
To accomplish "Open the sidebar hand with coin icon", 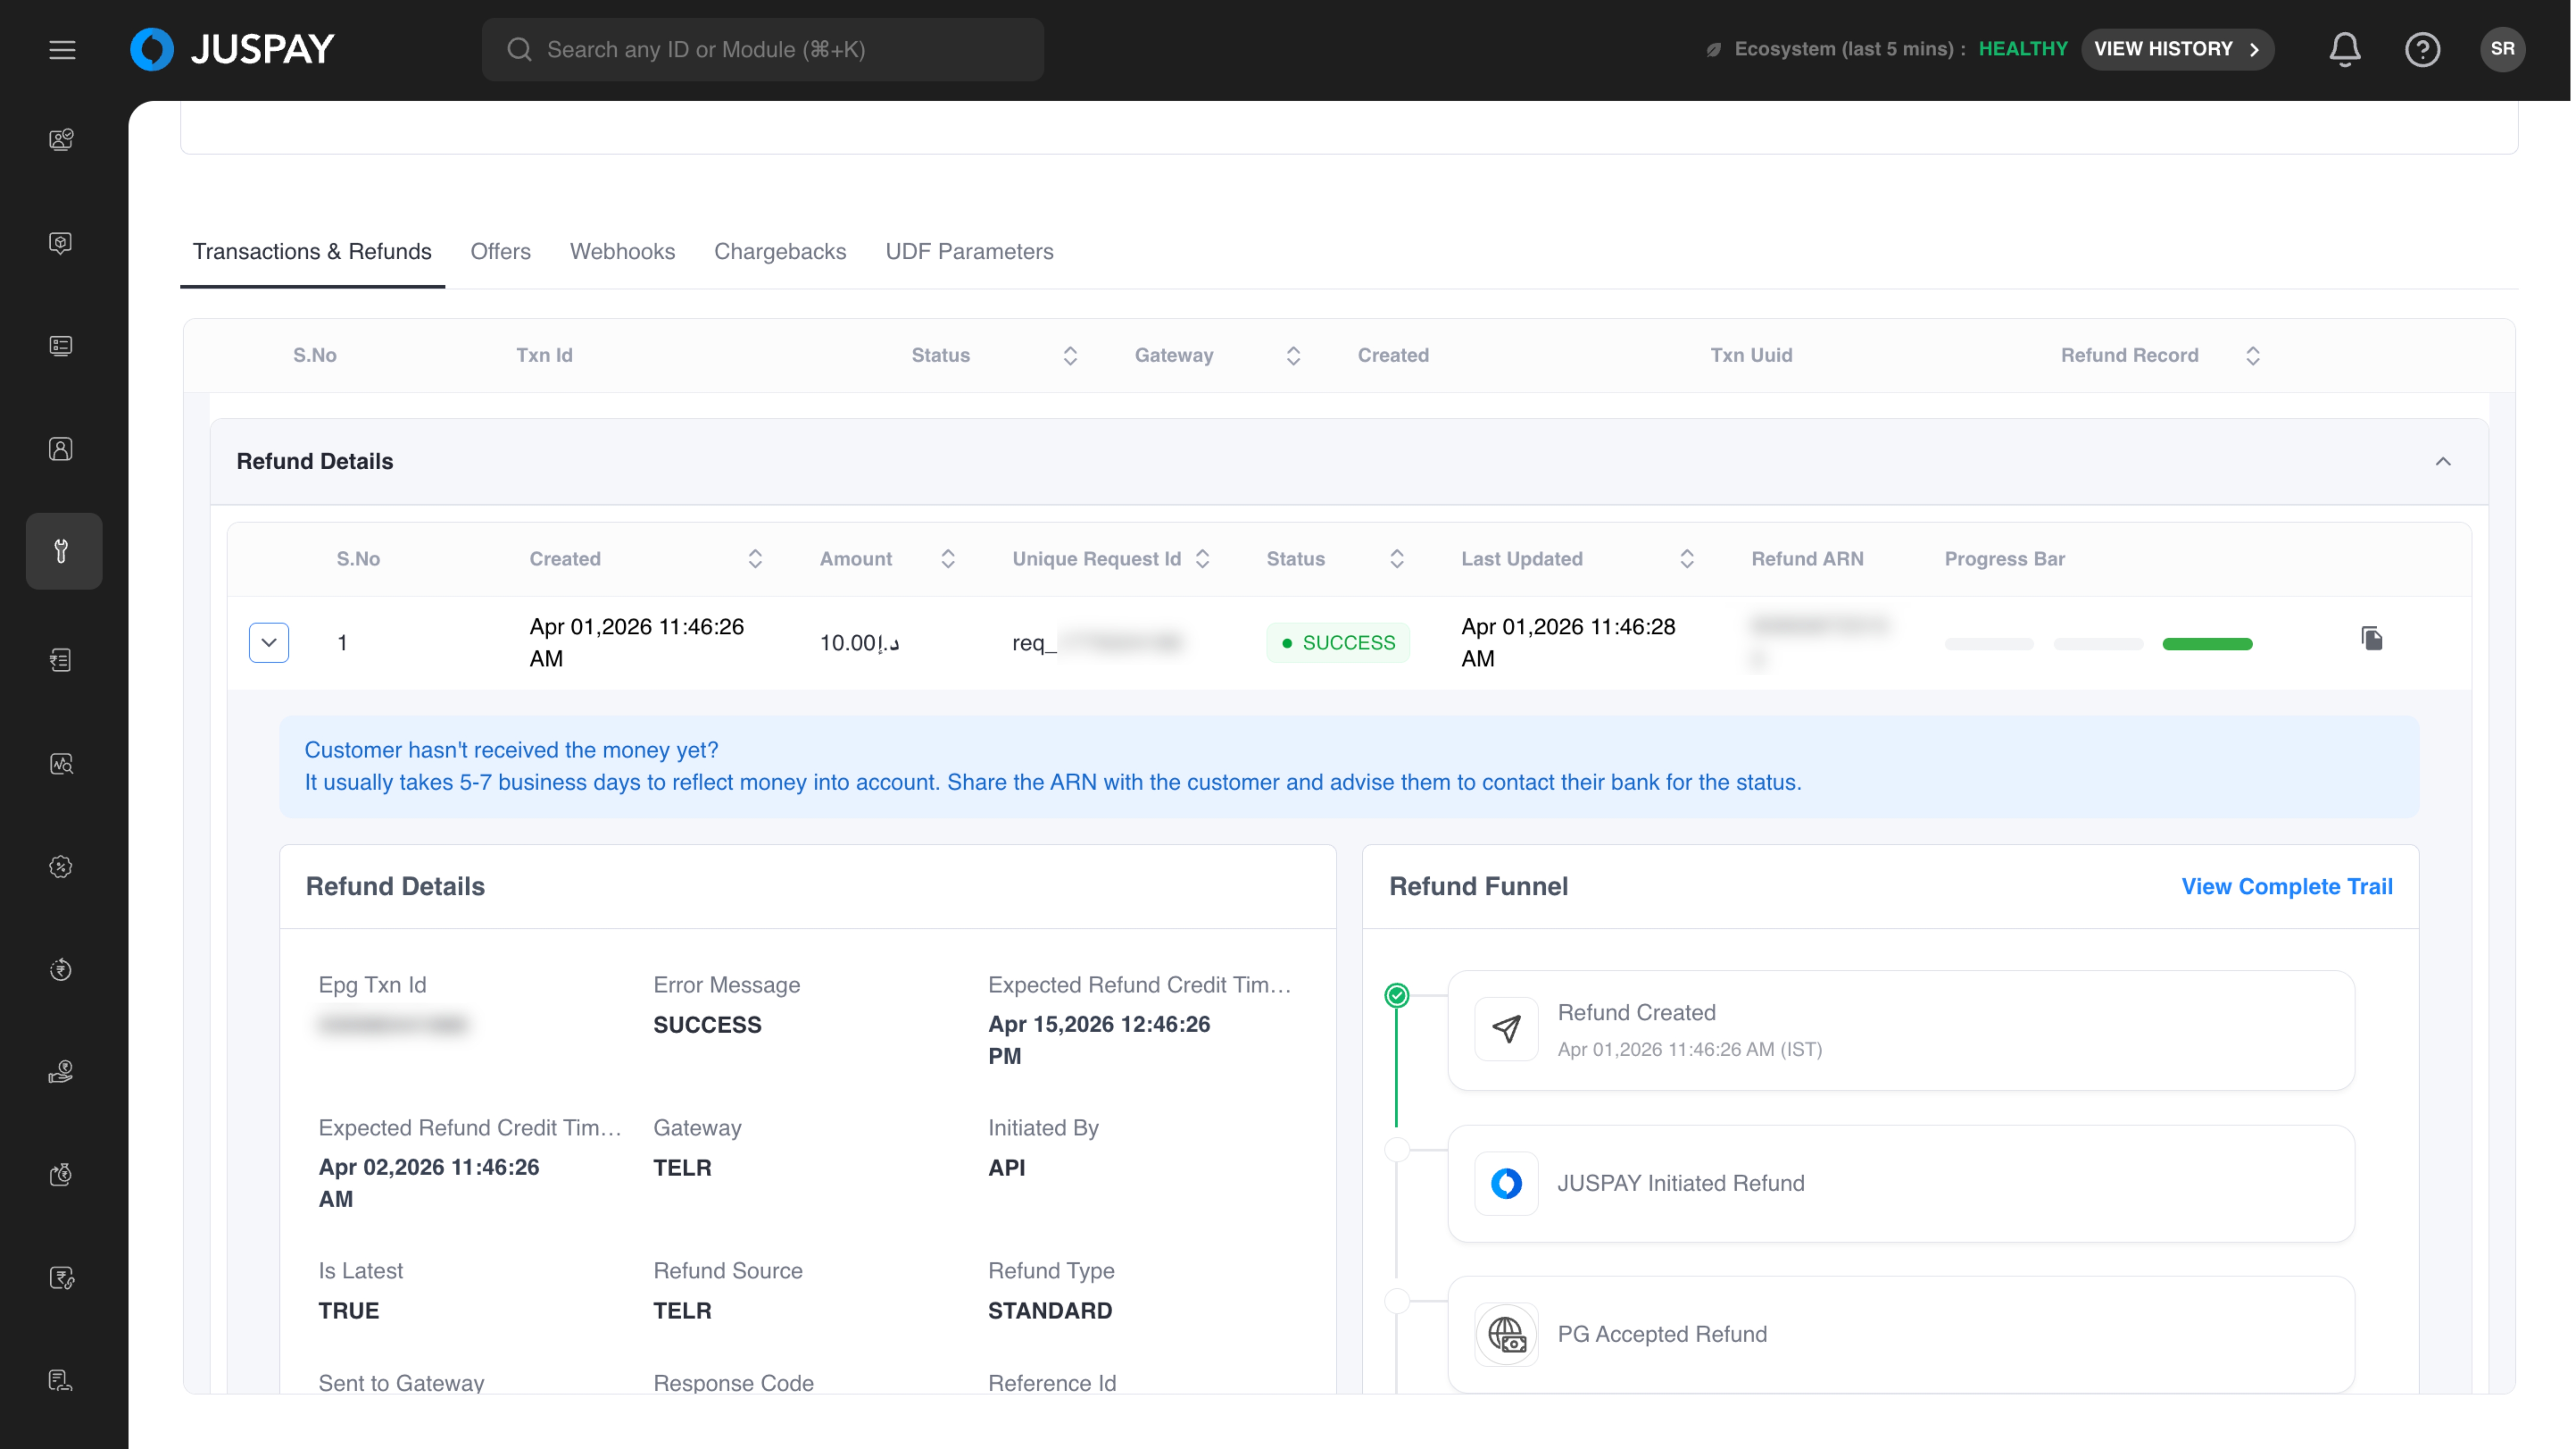I will click(61, 1073).
